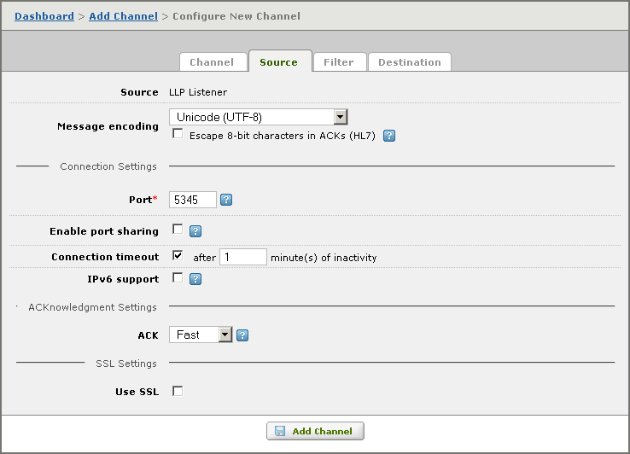Image resolution: width=630 pixels, height=454 pixels.
Task: Click the Port number input field
Action: point(193,200)
